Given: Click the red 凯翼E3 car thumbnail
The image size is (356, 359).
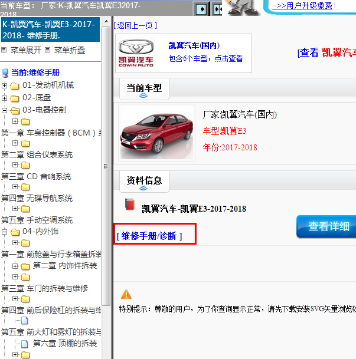Looking at the screenshot, I should click(x=157, y=133).
